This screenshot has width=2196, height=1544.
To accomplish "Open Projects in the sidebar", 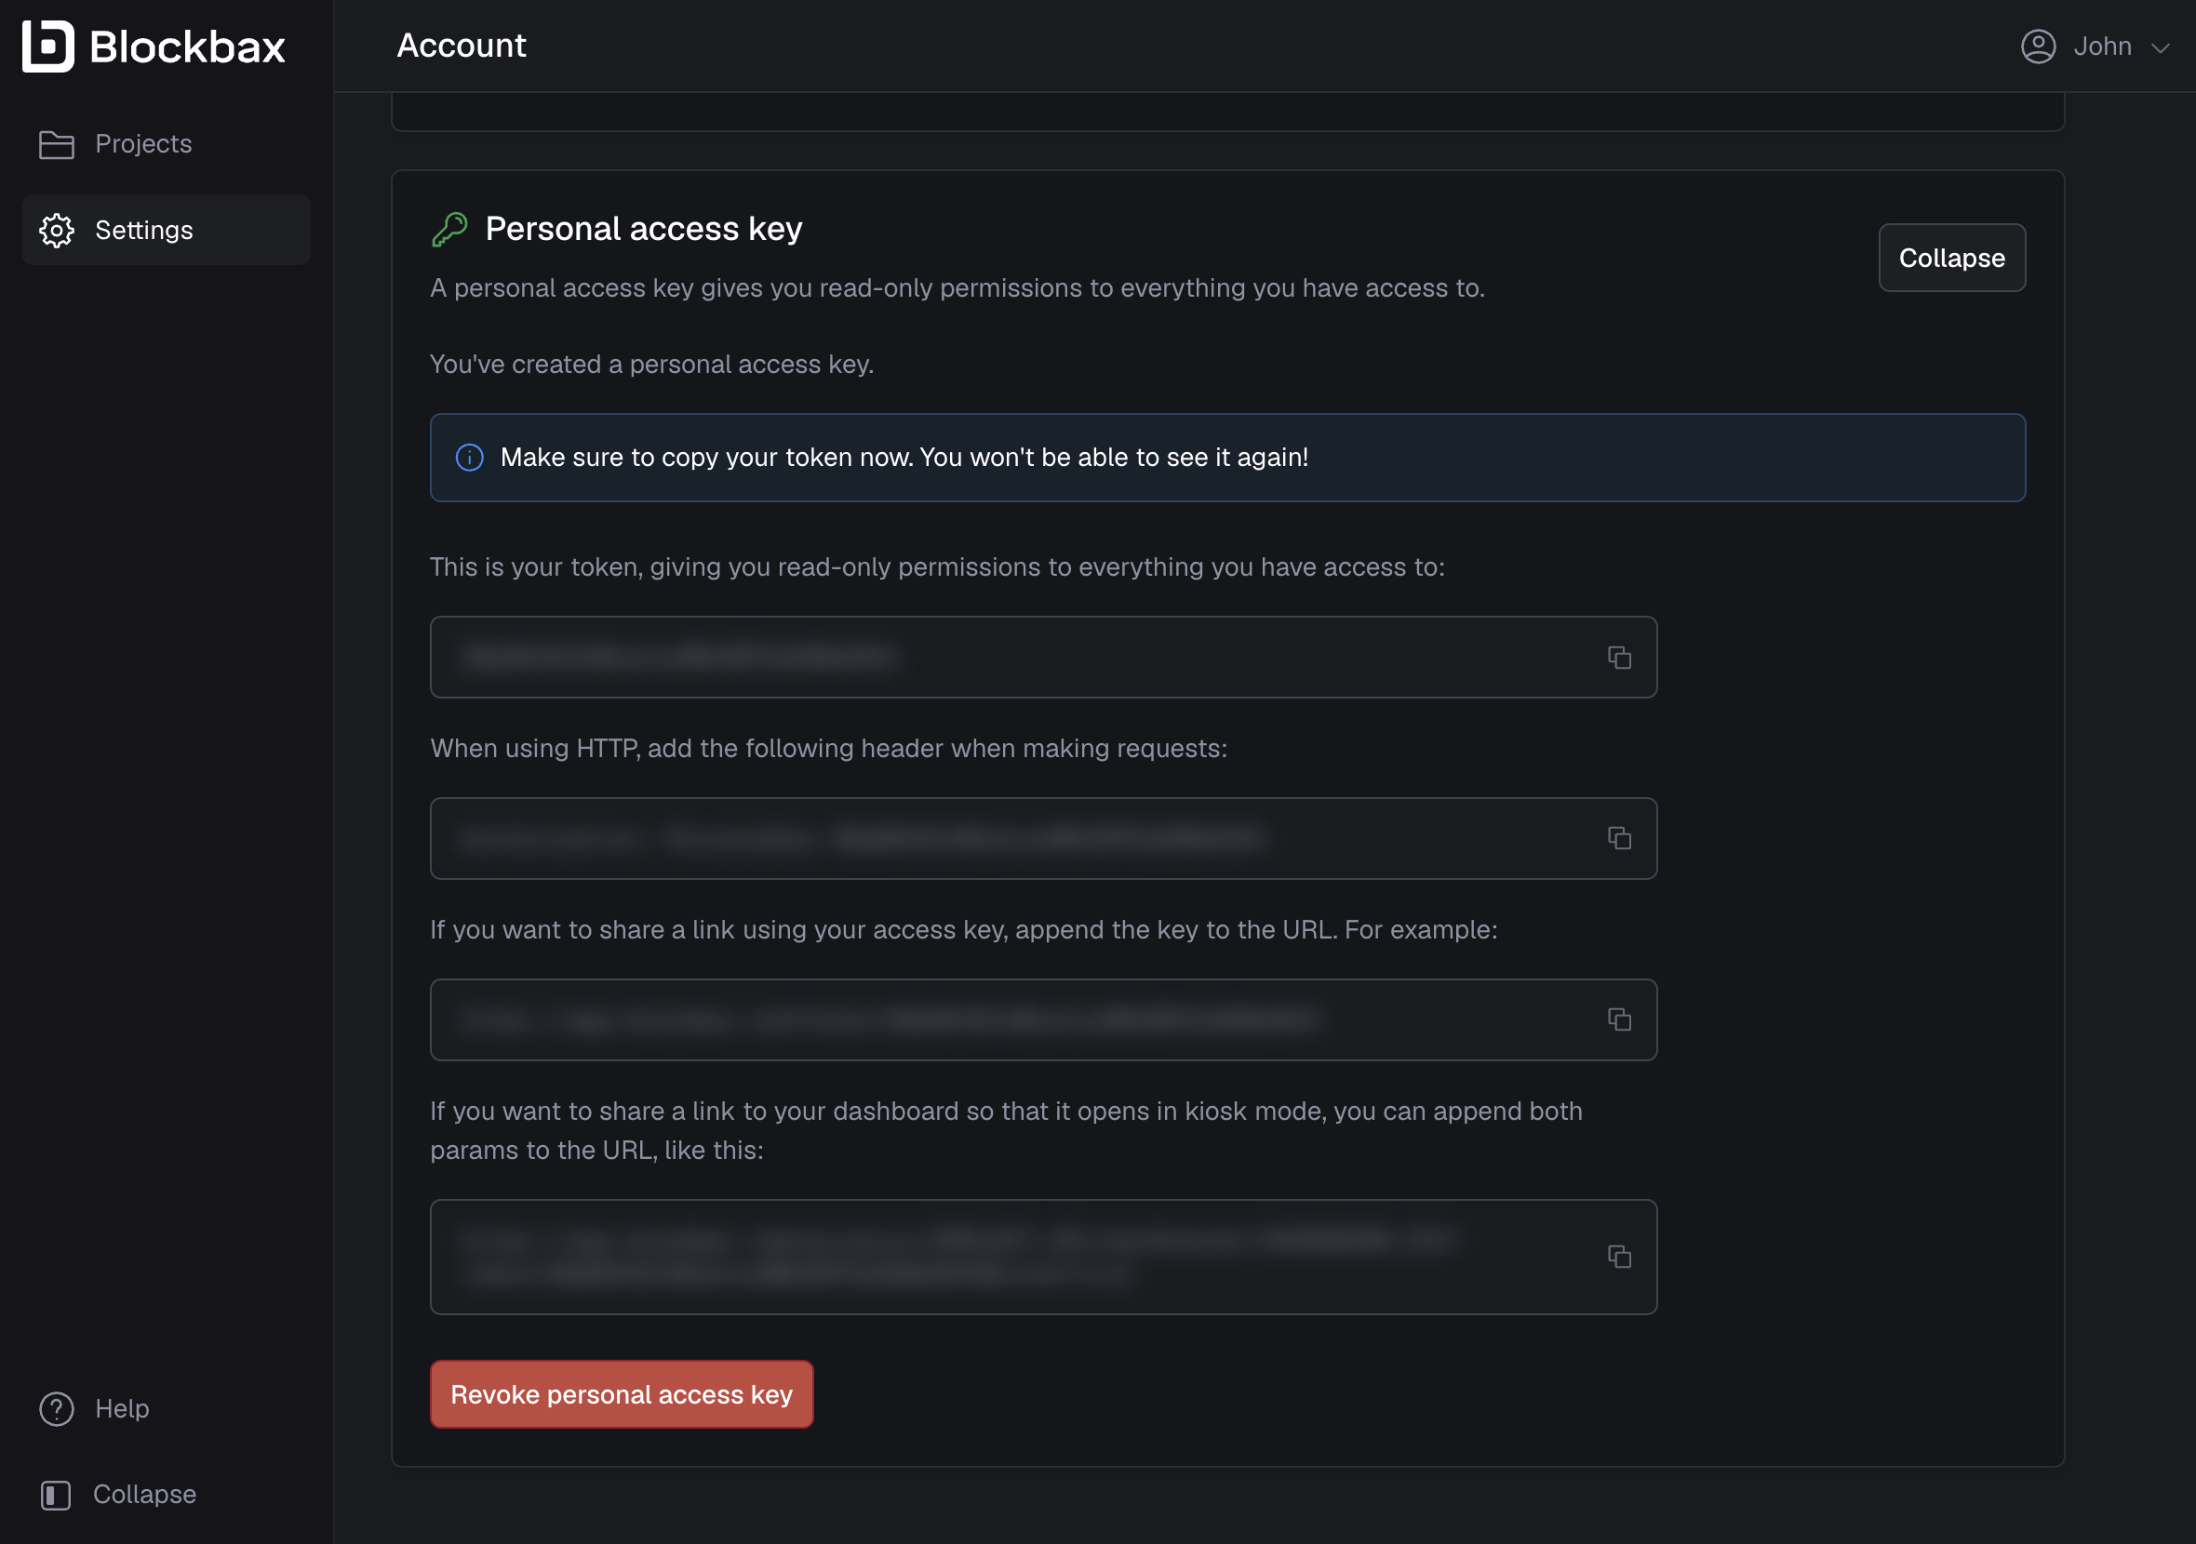I will tap(166, 143).
